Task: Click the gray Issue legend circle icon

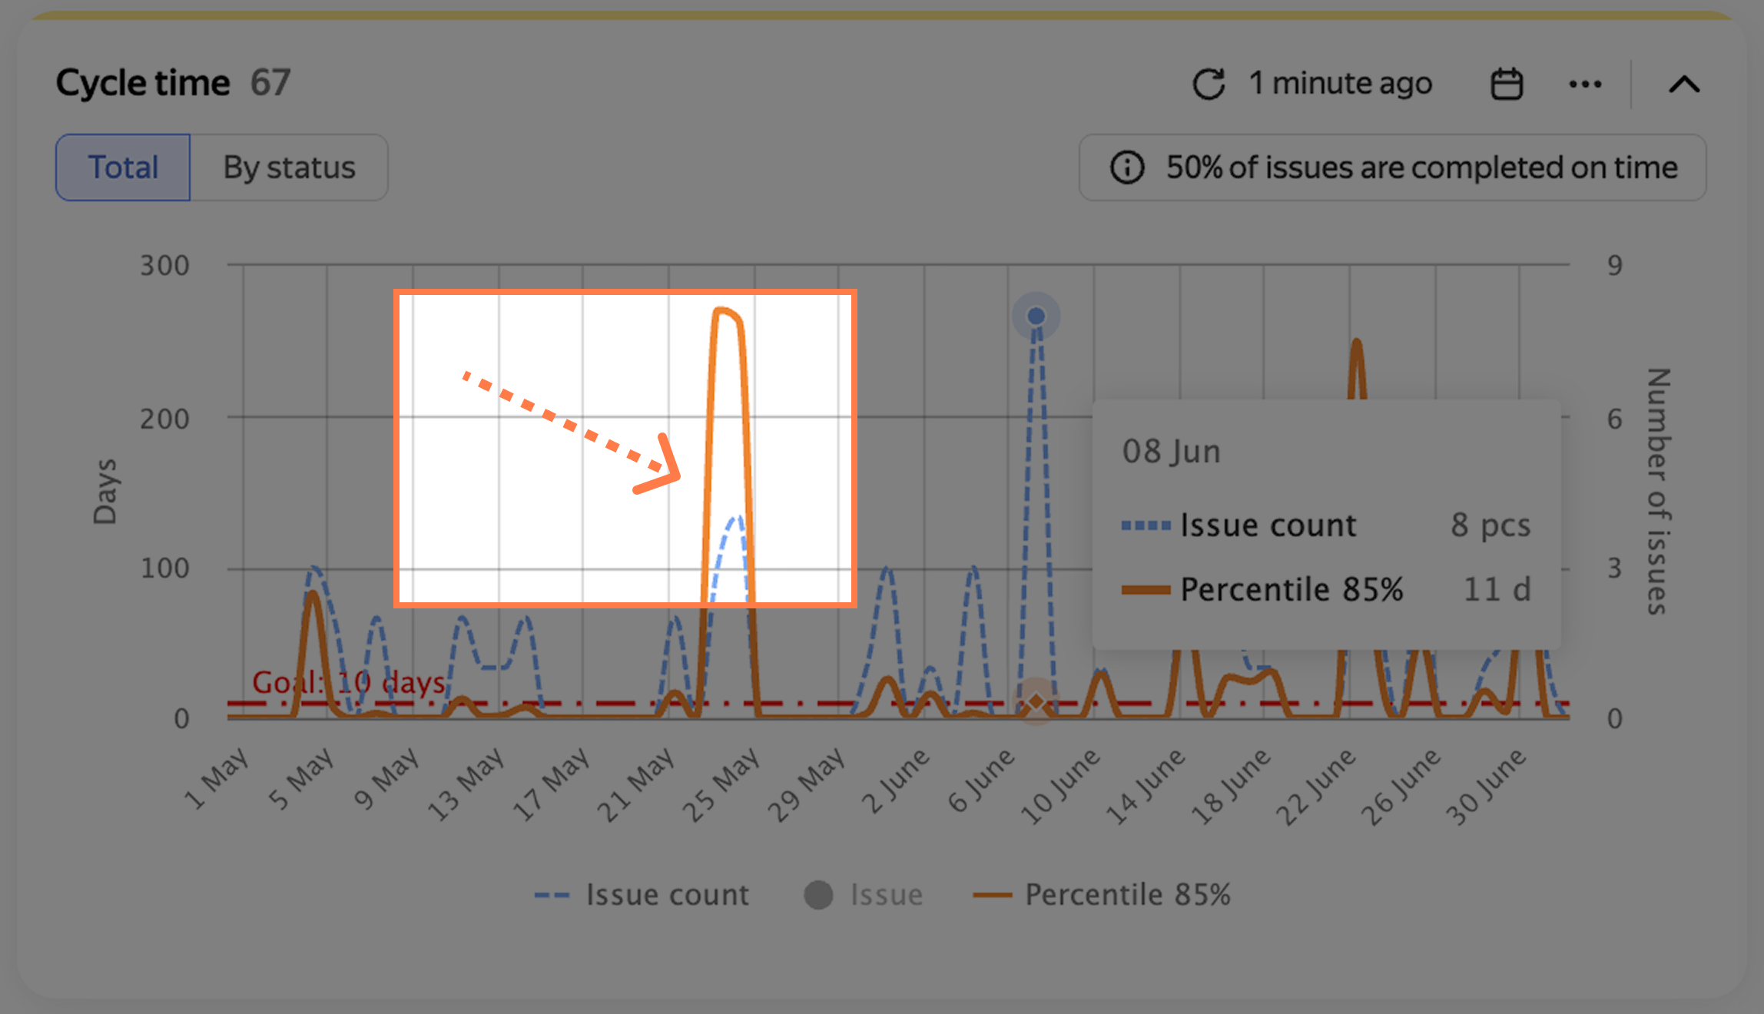Action: (x=818, y=895)
